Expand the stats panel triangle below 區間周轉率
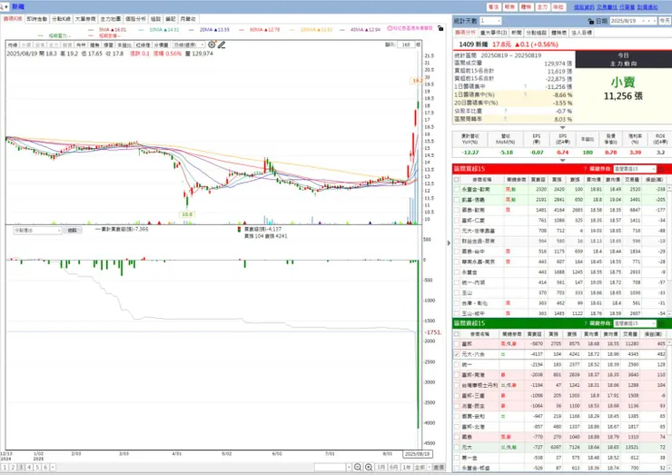The height and width of the screenshot is (475, 672). tap(562, 127)
